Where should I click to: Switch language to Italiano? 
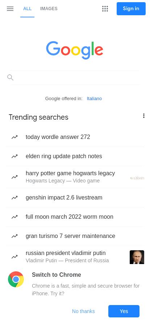click(94, 98)
